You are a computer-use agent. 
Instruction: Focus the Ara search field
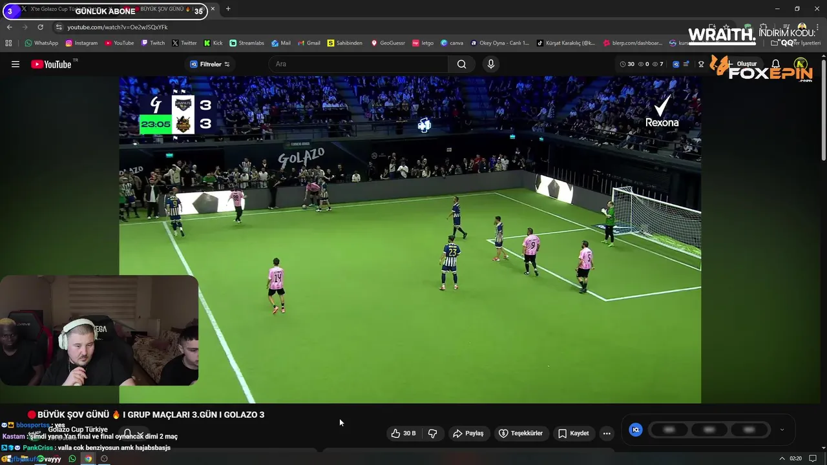pyautogui.click(x=359, y=64)
